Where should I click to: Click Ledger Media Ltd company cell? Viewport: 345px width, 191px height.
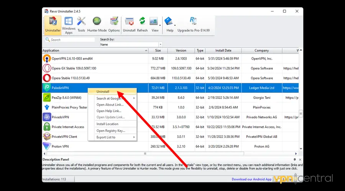(261, 88)
